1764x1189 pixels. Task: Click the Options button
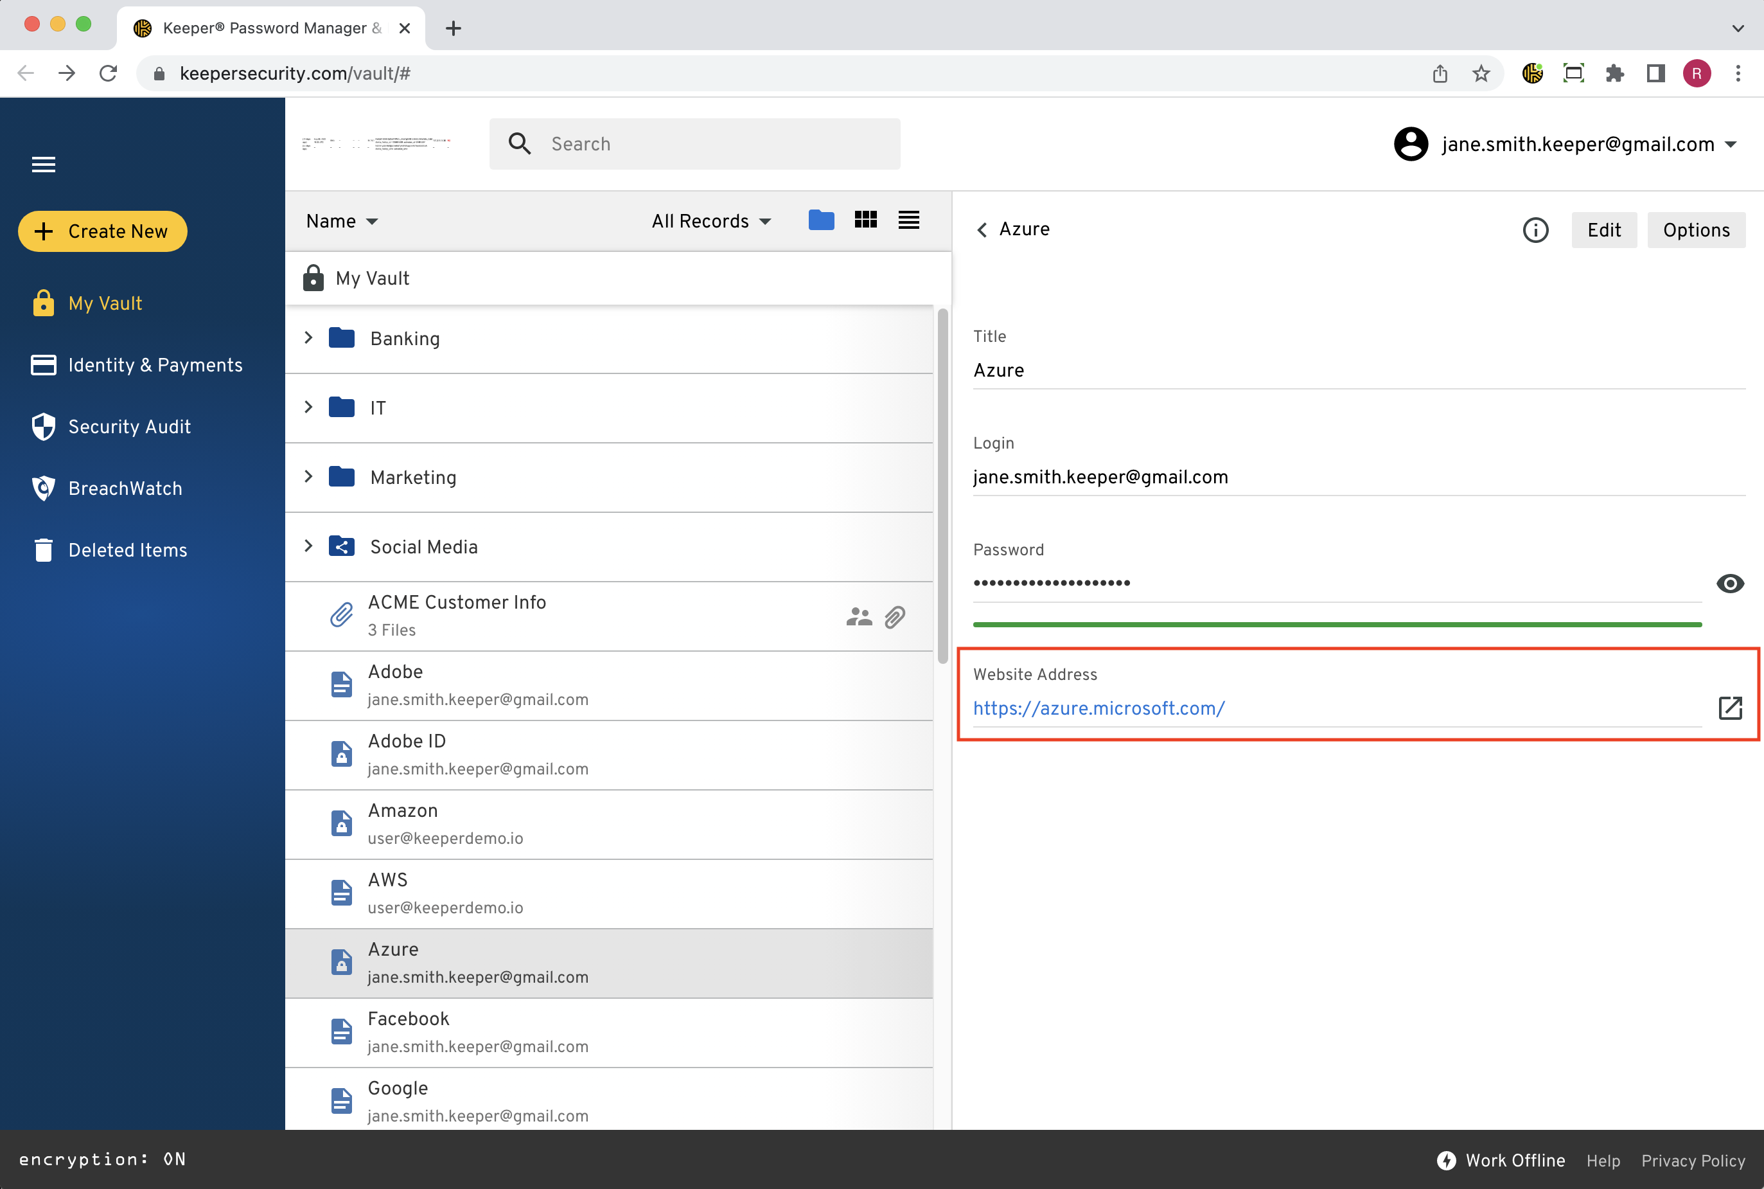(x=1696, y=229)
